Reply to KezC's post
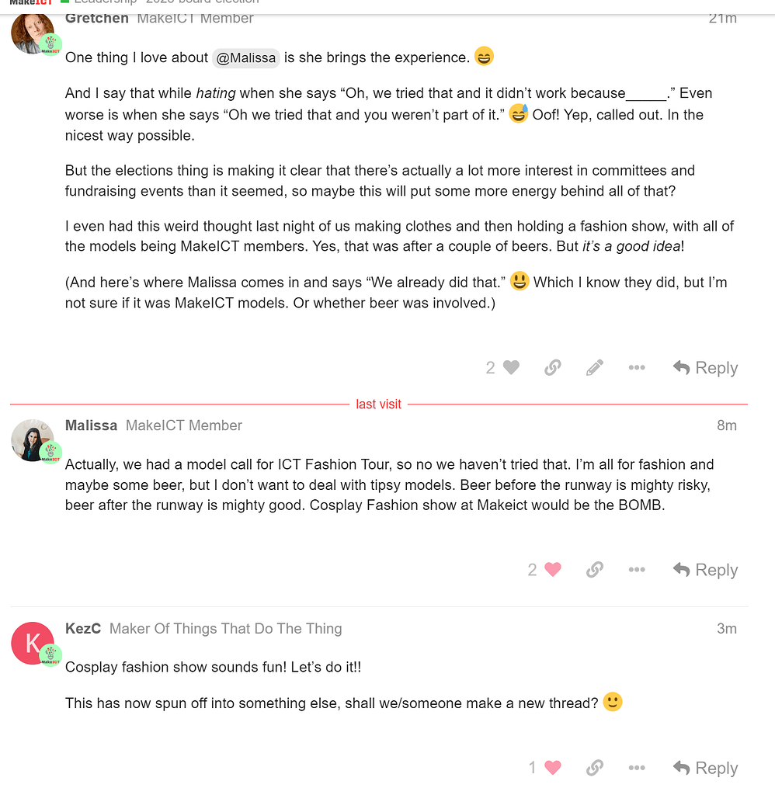775x795 pixels. click(705, 768)
